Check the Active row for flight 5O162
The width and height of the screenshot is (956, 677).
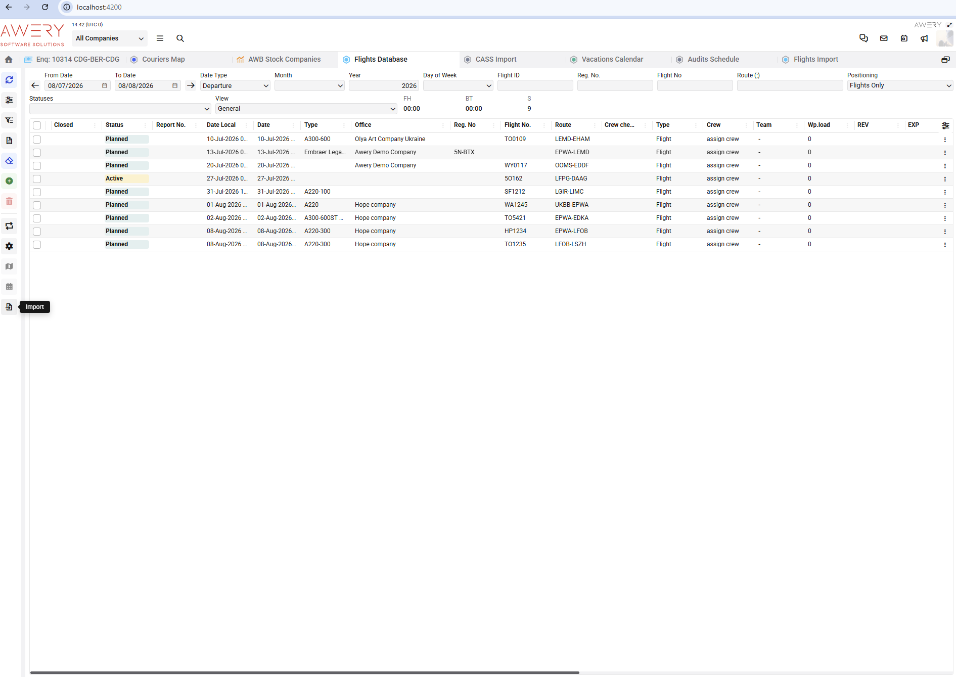point(37,179)
